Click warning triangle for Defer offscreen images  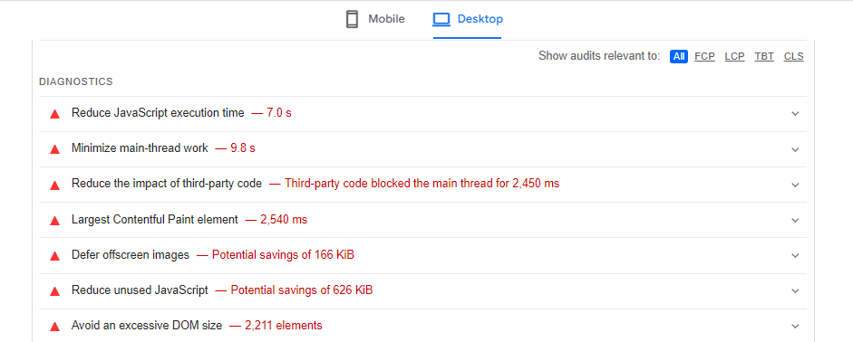[54, 256]
